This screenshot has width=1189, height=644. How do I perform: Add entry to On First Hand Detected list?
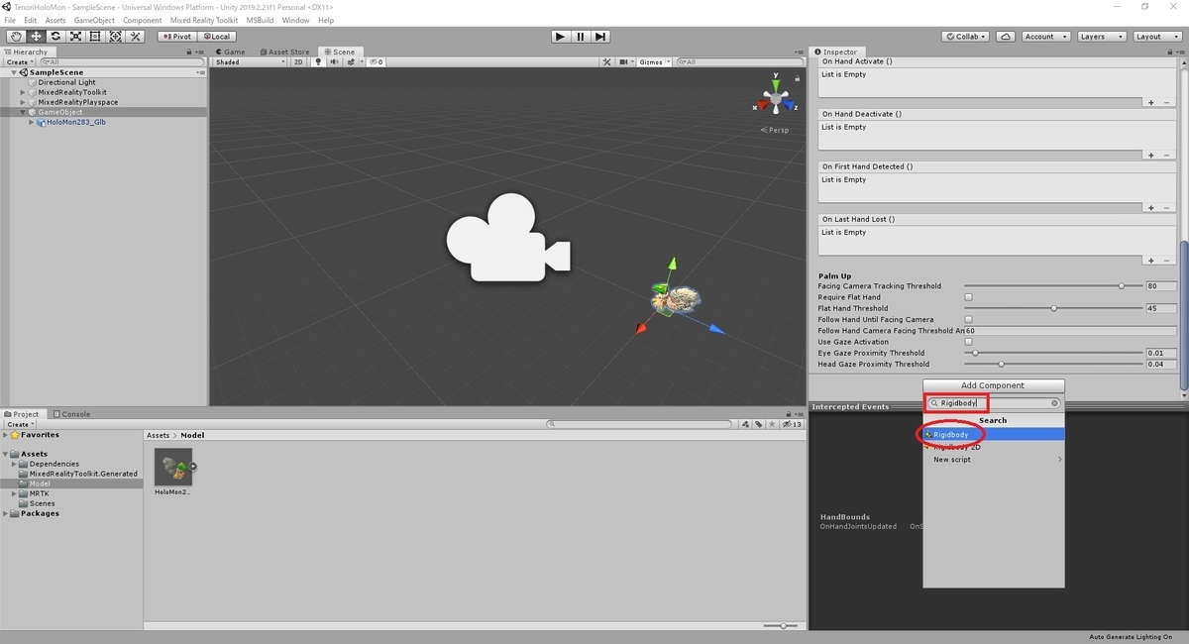(1150, 207)
